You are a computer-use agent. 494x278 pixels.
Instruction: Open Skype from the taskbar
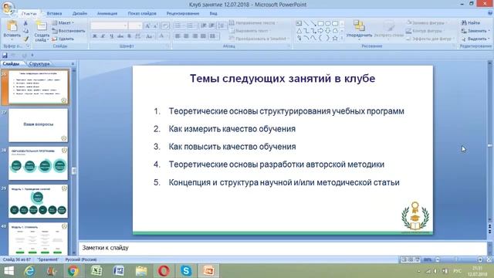pos(186,271)
